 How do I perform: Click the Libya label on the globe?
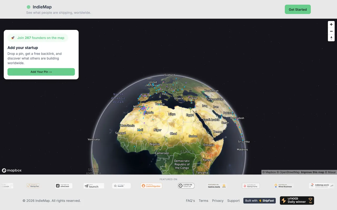[x=172, y=114]
